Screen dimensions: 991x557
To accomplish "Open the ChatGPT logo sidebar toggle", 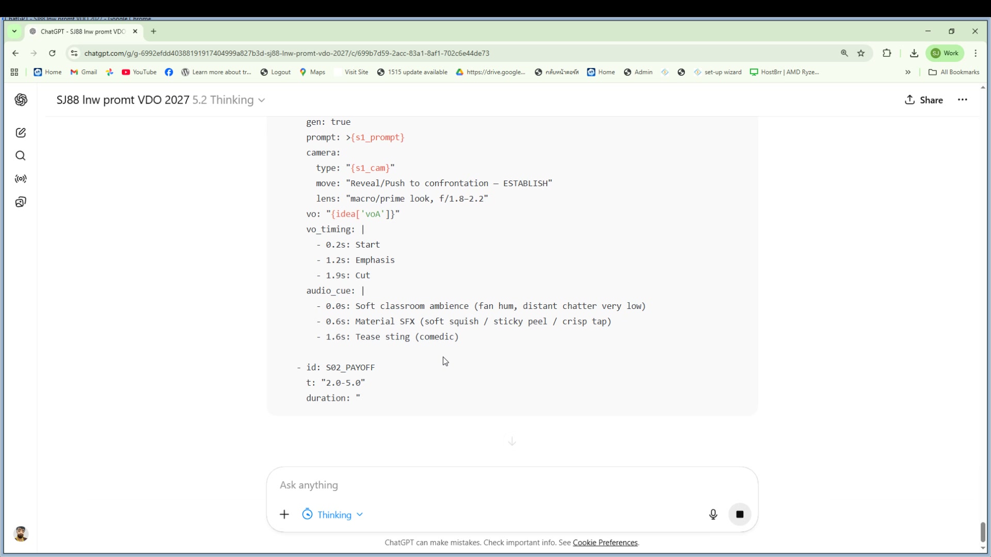I will click(x=21, y=100).
